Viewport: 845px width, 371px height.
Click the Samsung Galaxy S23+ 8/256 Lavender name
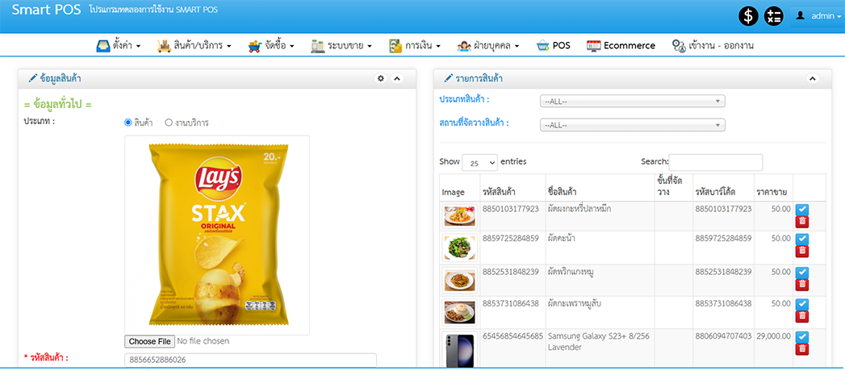click(x=599, y=341)
